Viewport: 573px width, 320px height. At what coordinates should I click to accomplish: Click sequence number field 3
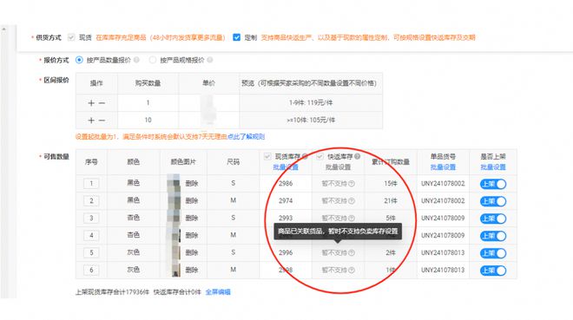coord(91,218)
